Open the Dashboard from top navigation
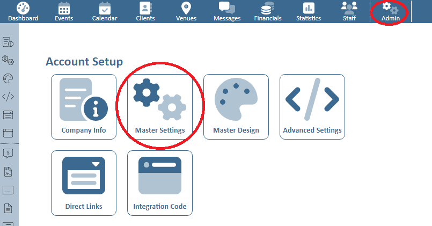This screenshot has width=432, height=226. pyautogui.click(x=23, y=11)
